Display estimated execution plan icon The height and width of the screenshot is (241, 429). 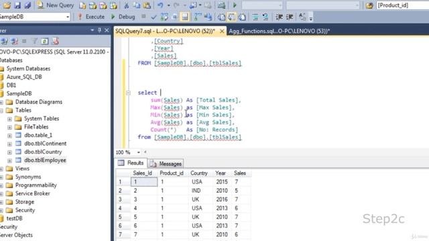[x=164, y=17]
